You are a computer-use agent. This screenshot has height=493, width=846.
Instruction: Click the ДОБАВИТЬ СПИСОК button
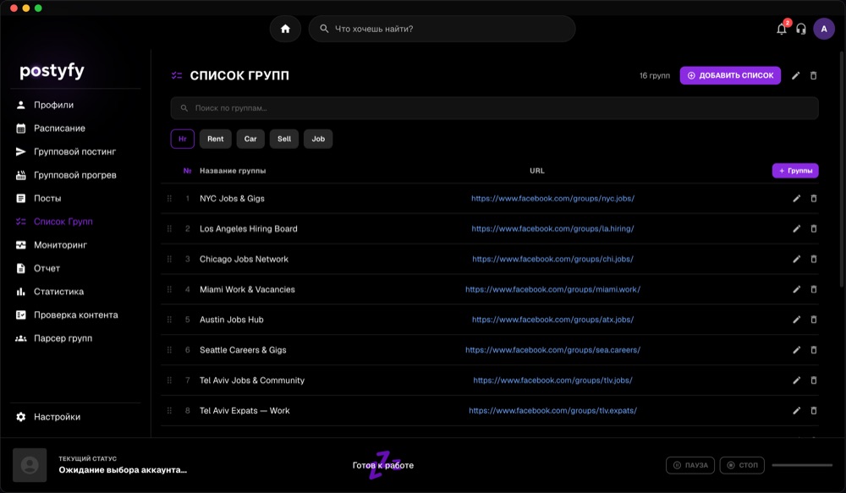(x=730, y=75)
